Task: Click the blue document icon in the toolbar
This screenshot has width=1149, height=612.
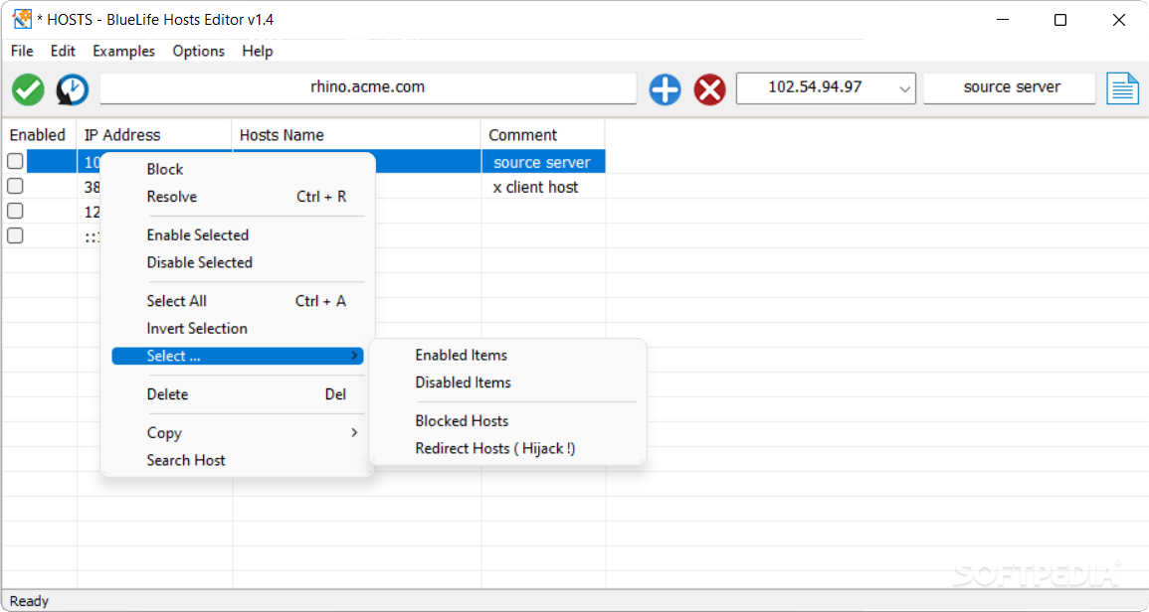Action: 1122,88
